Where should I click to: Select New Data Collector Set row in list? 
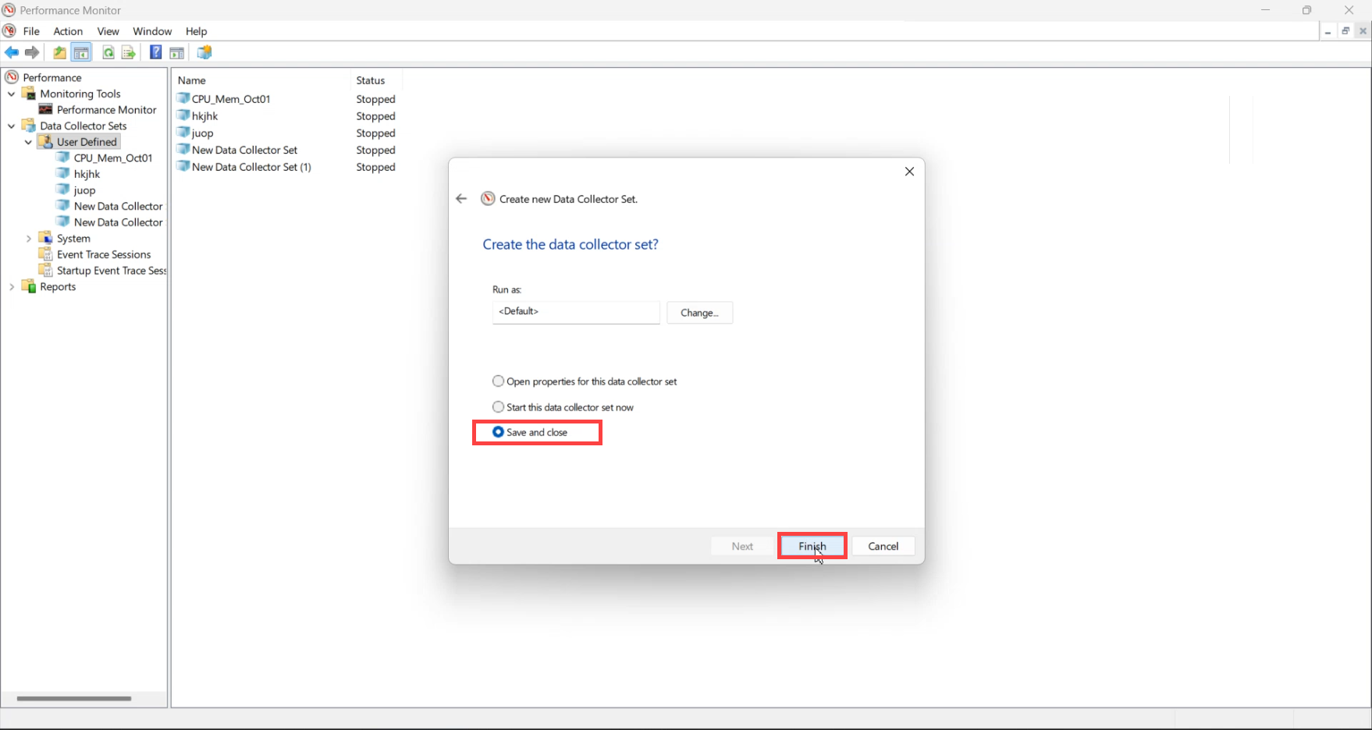[244, 150]
